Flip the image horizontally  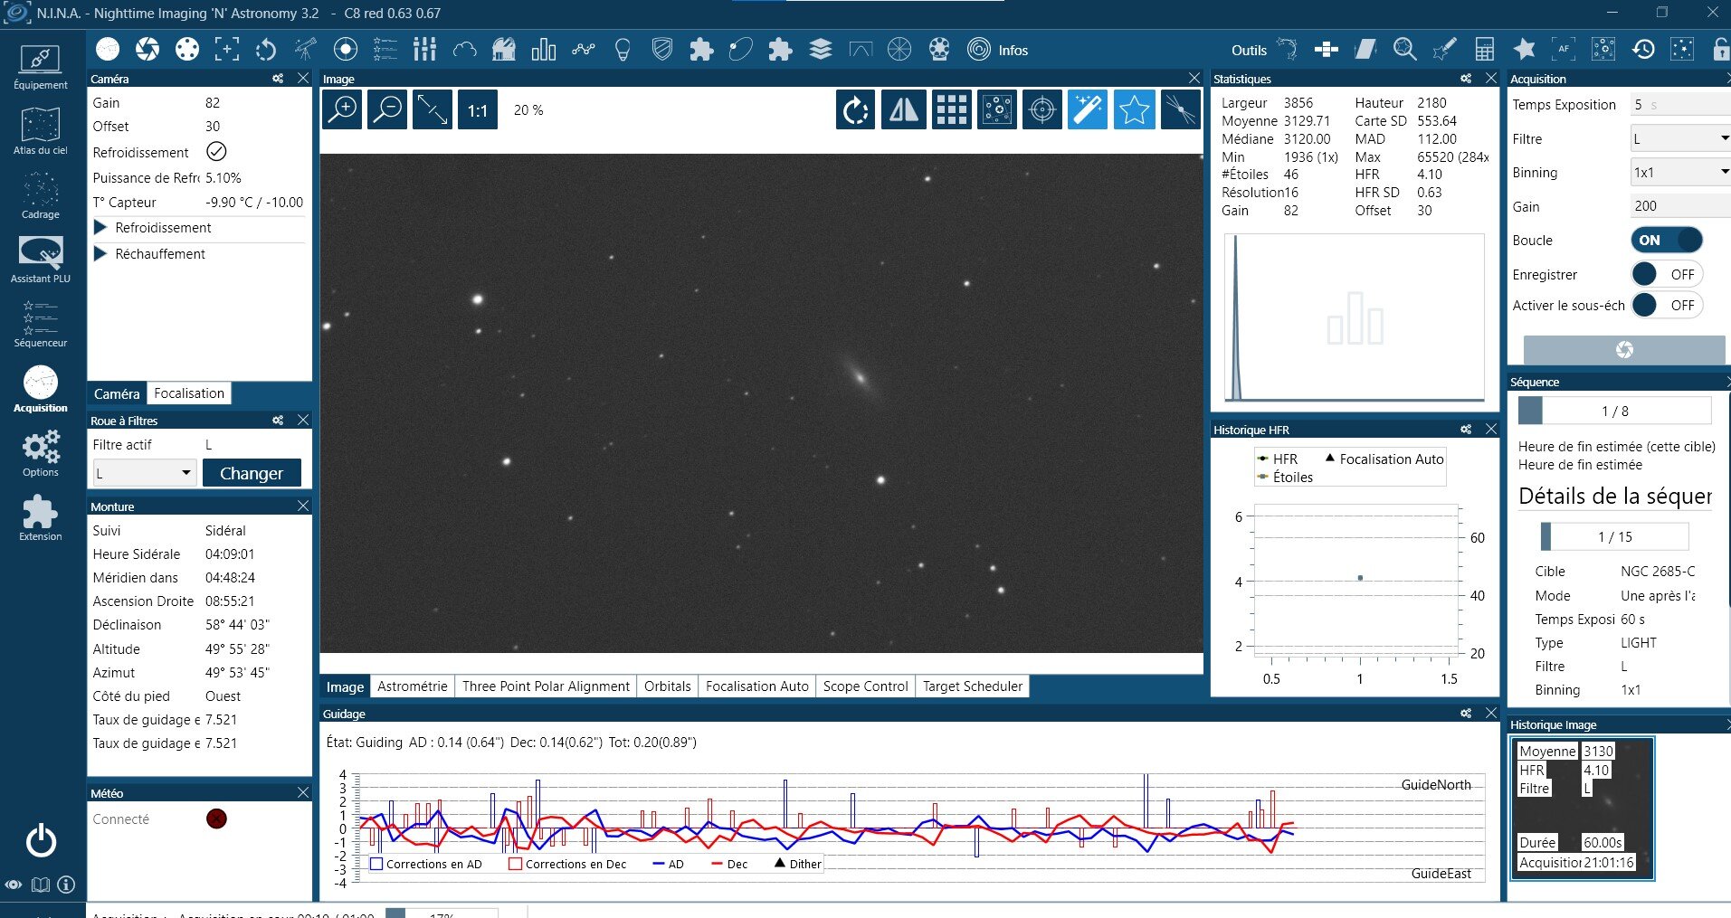click(903, 110)
